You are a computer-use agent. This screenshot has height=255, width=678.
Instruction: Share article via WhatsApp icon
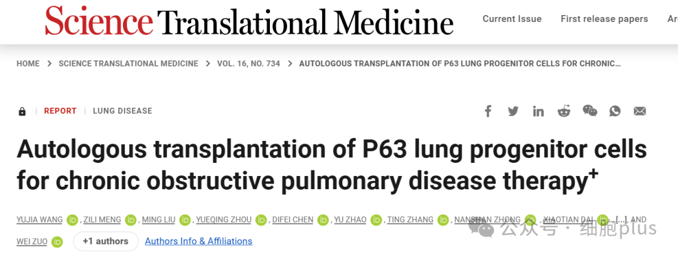(615, 112)
